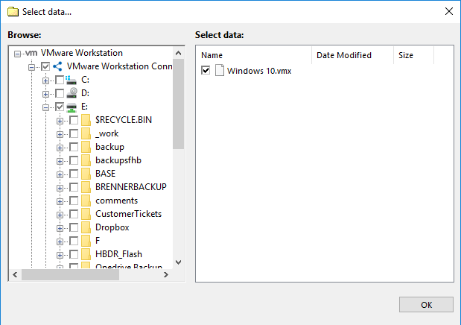Check the BASE folder checkbox
461x325 pixels.
(x=74, y=174)
